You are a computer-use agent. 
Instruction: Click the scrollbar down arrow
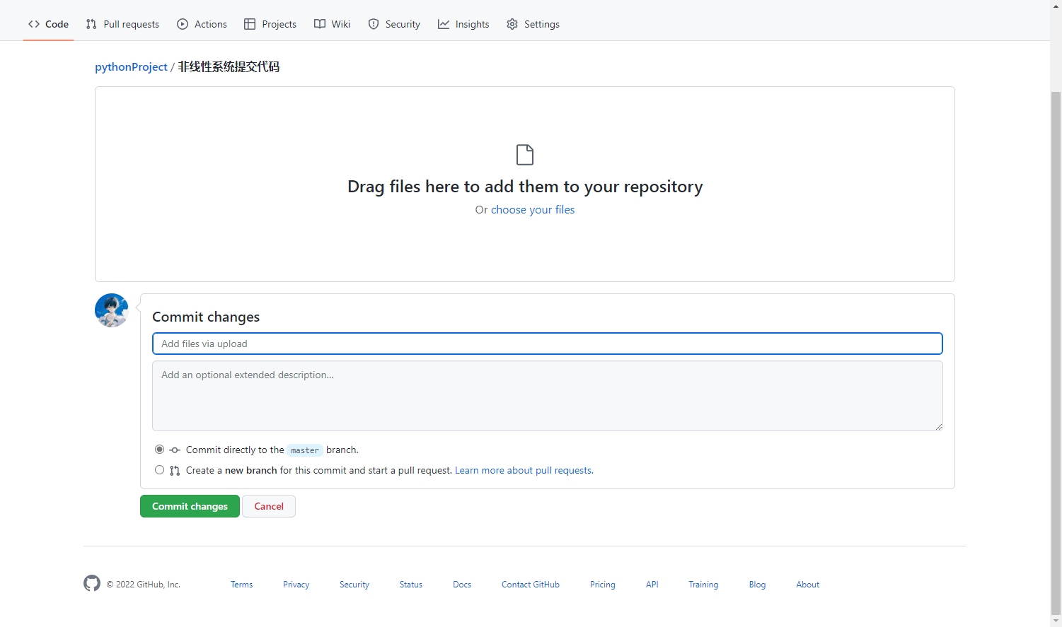[x=1056, y=621]
